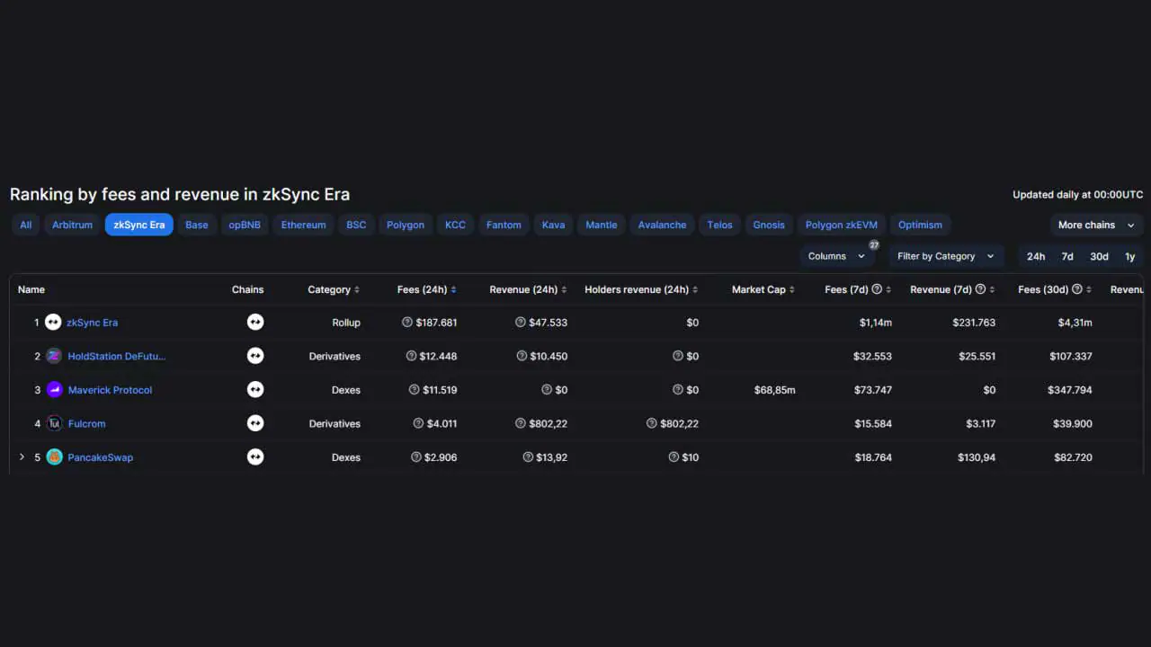1151x647 pixels.
Task: Select the Ethereum chain filter
Action: coord(303,225)
